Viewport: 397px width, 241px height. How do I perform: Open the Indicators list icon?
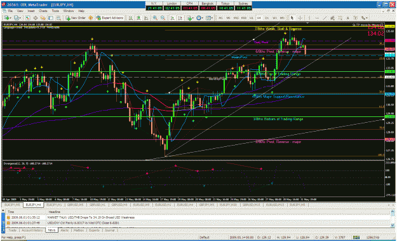click(189, 18)
